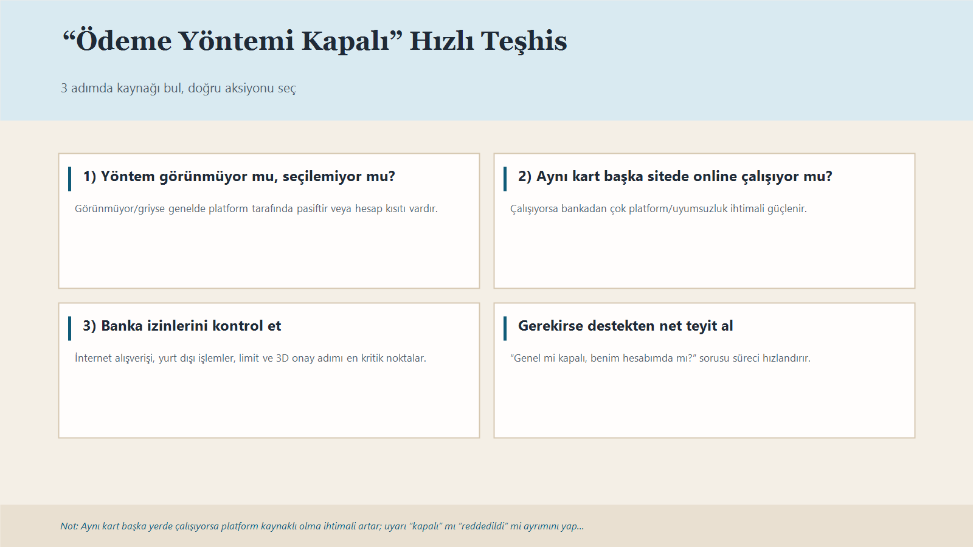Click the blue accent bar beside heading 2
This screenshot has height=547, width=973.
click(x=505, y=179)
